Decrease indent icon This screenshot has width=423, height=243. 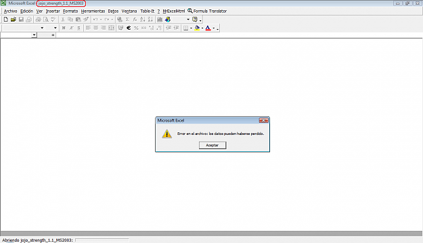(169, 28)
